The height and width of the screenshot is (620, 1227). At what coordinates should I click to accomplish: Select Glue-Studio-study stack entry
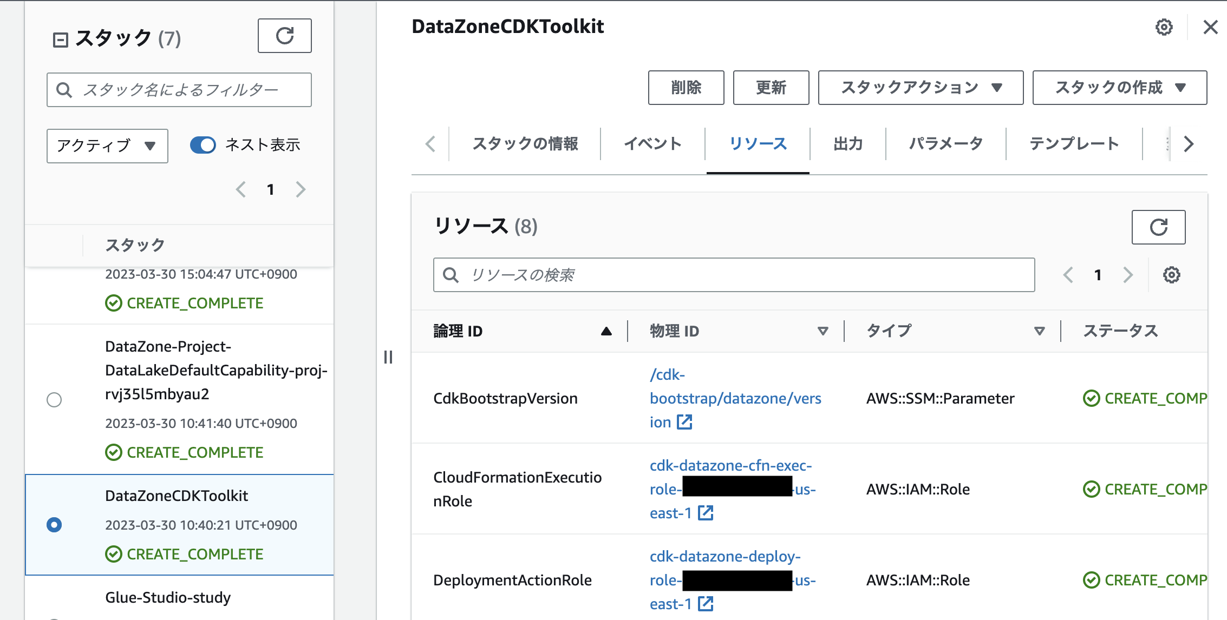(168, 597)
